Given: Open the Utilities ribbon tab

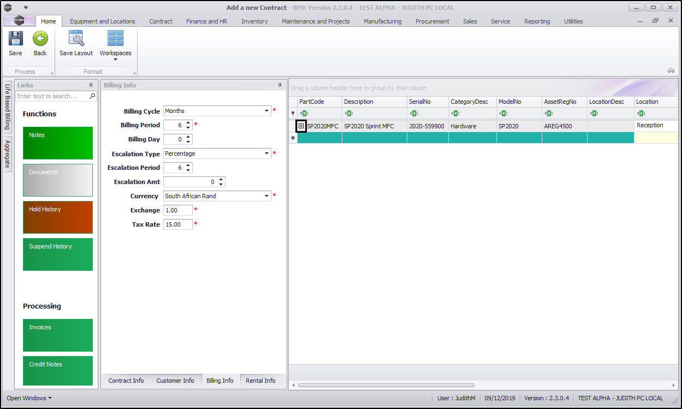Looking at the screenshot, I should pyautogui.click(x=573, y=21).
